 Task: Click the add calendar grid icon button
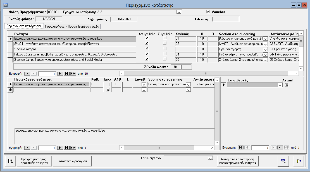pos(283,161)
